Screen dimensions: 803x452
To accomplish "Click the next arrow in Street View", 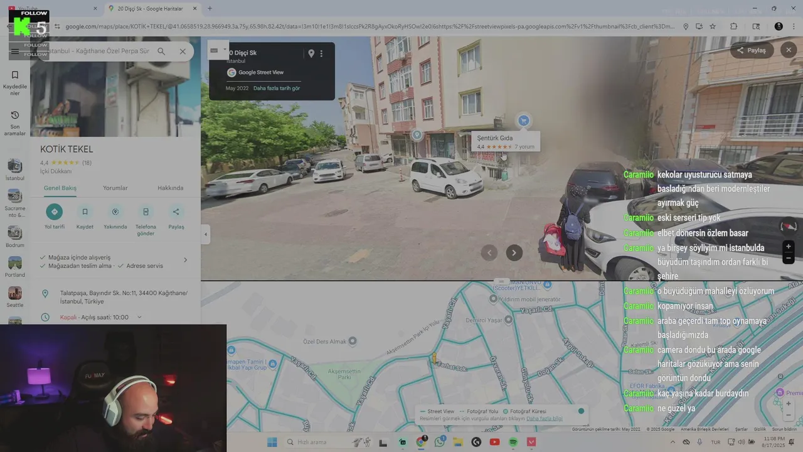I will [x=514, y=252].
